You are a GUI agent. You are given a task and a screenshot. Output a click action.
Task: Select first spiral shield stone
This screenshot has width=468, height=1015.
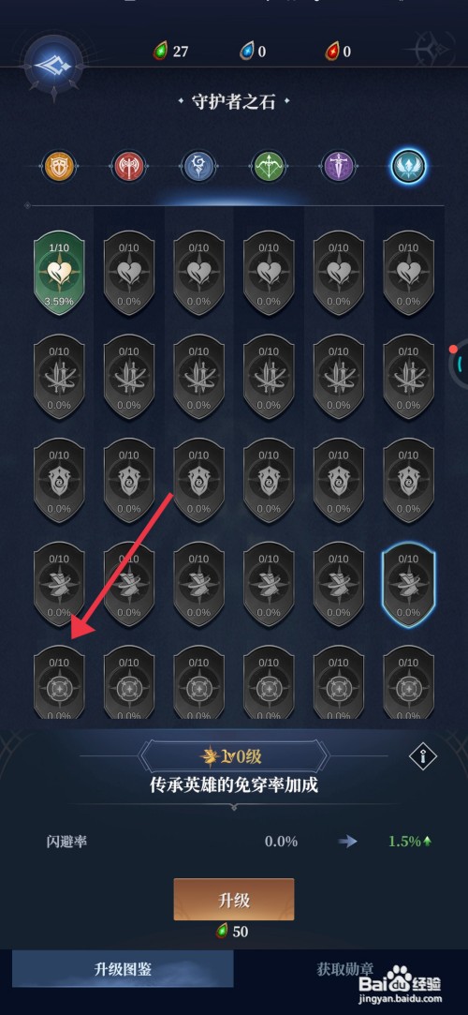(x=59, y=483)
